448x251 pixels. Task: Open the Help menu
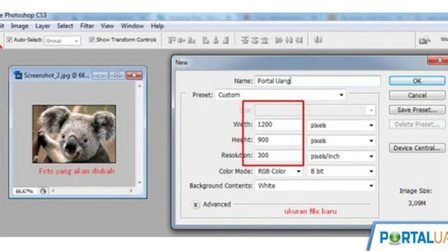(157, 26)
